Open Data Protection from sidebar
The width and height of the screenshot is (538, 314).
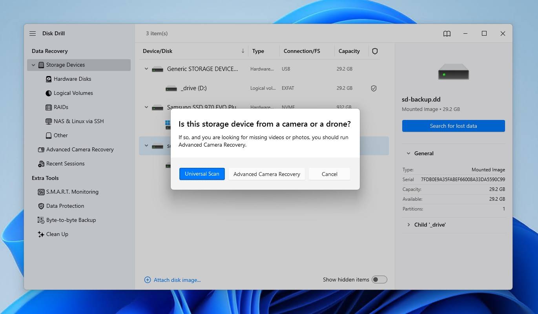point(65,206)
